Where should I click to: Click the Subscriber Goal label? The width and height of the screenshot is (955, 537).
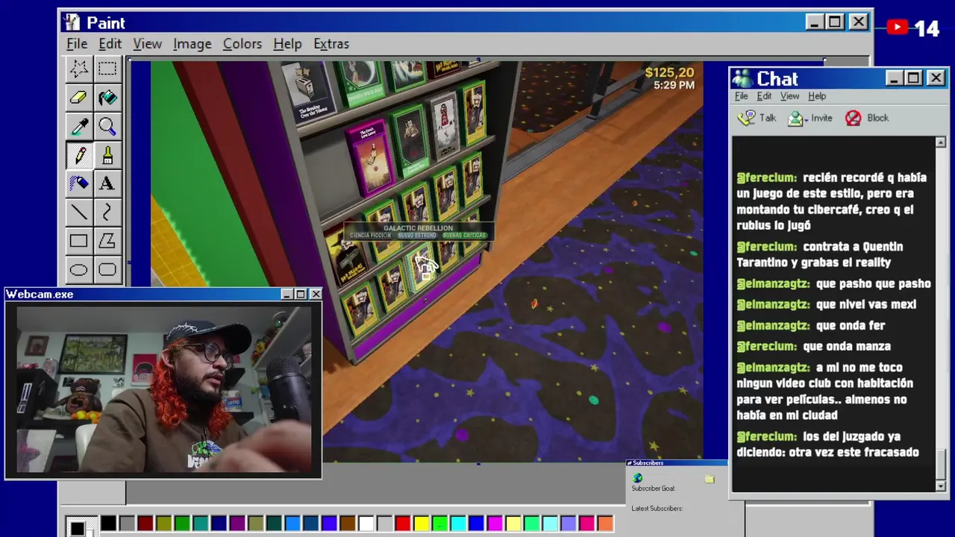click(653, 489)
